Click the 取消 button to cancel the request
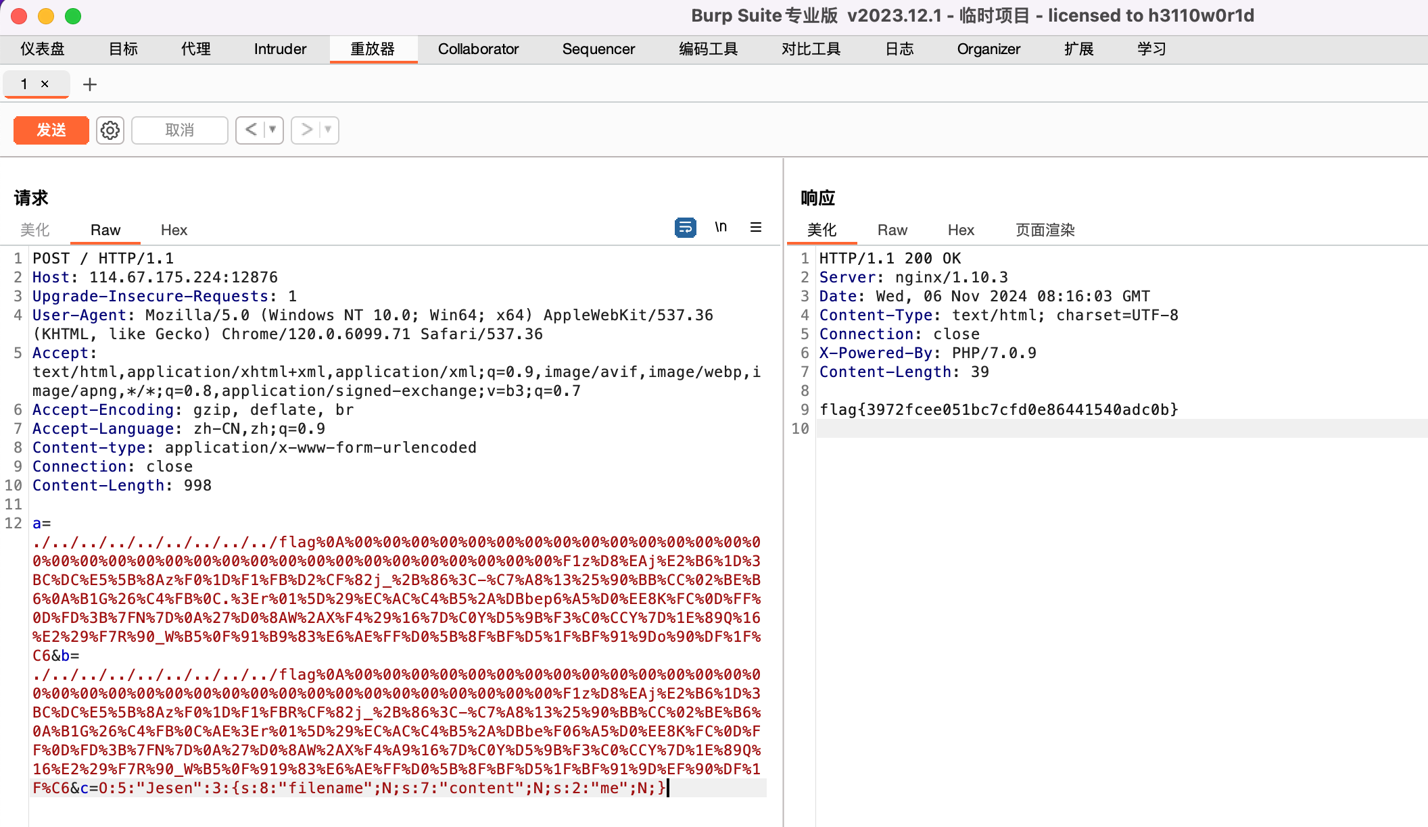The width and height of the screenshot is (1428, 827). [179, 130]
